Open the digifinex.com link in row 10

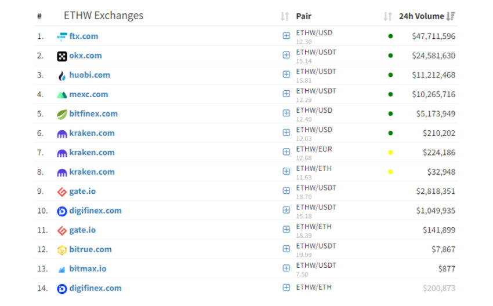(x=95, y=211)
